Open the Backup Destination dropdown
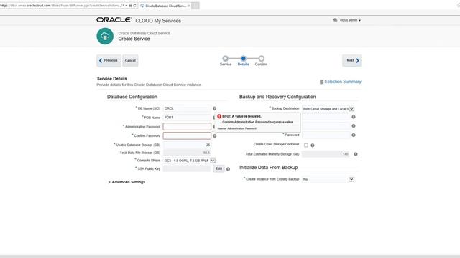 tap(351, 109)
